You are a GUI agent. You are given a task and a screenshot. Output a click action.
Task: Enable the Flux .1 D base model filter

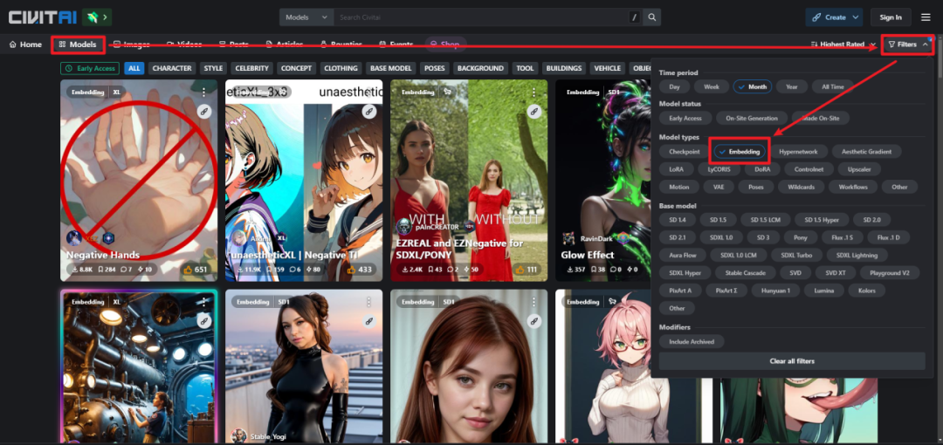click(x=888, y=237)
